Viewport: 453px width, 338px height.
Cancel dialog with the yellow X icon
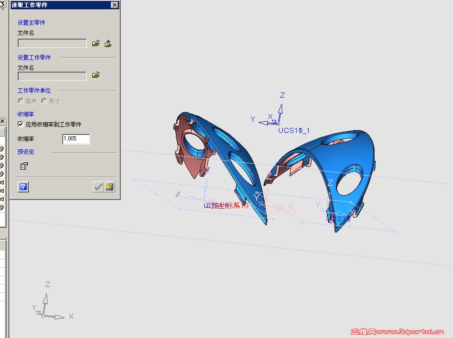tap(110, 186)
